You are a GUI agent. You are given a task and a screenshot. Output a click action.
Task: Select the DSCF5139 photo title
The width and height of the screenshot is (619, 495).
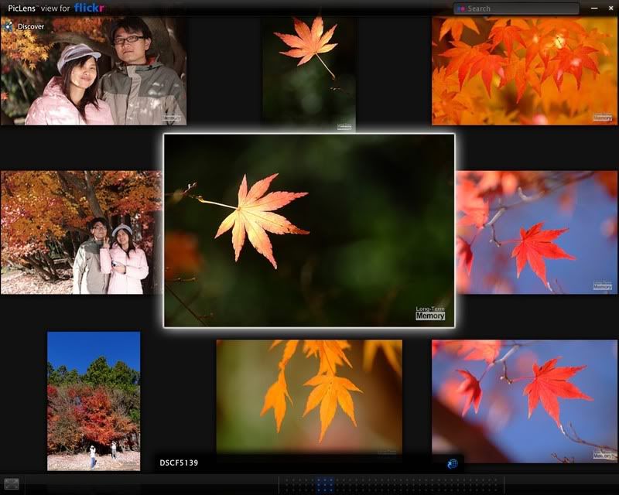point(179,463)
